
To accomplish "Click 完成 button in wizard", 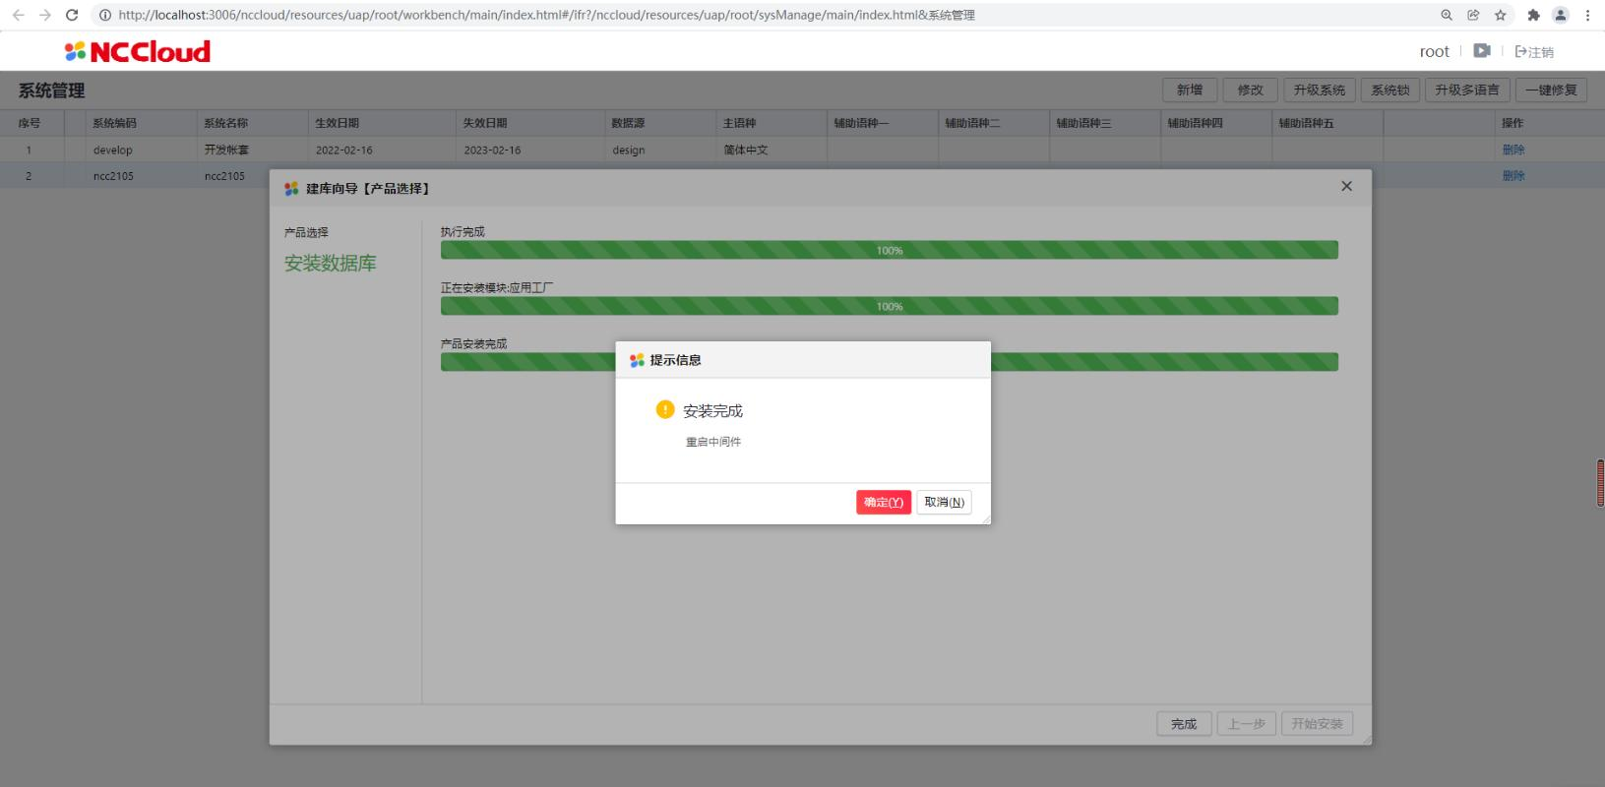I will point(1184,724).
